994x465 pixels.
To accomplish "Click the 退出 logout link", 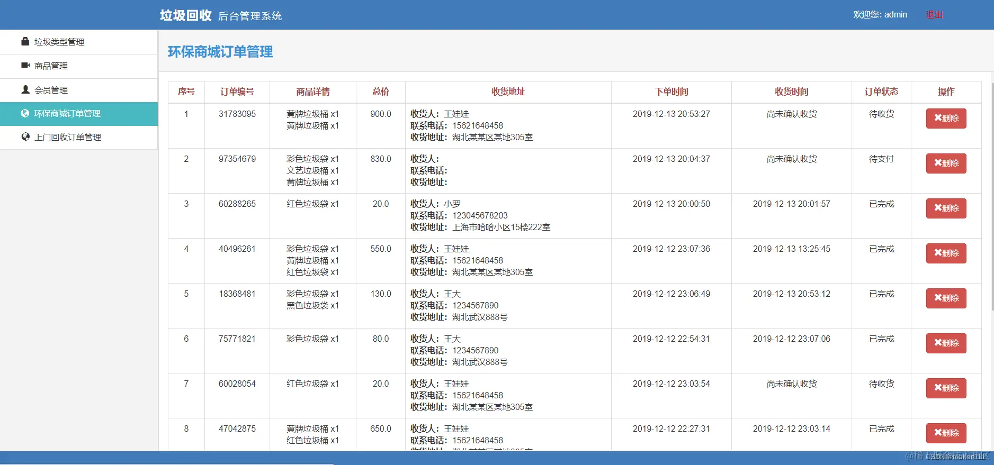I will click(x=934, y=15).
